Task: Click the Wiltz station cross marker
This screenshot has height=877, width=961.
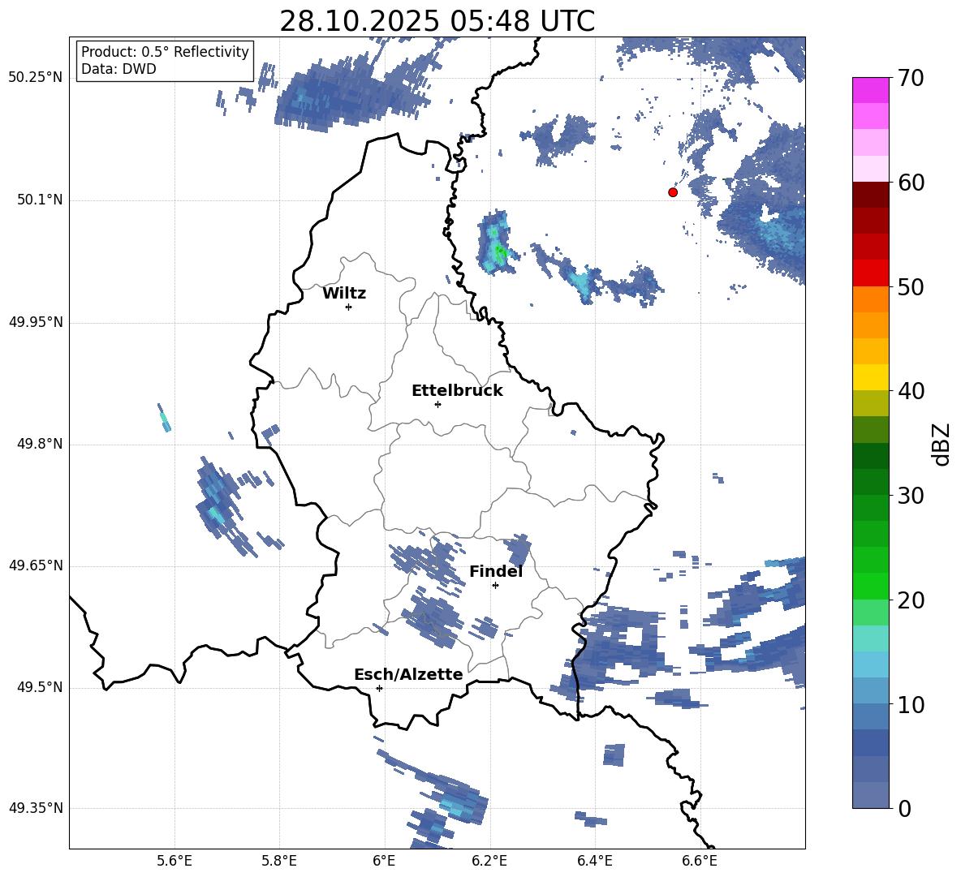Action: (349, 307)
